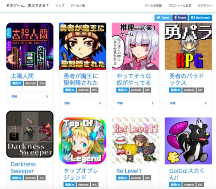
Task: Open the 勇パラ RPG game icon
Action: coord(188,46)
